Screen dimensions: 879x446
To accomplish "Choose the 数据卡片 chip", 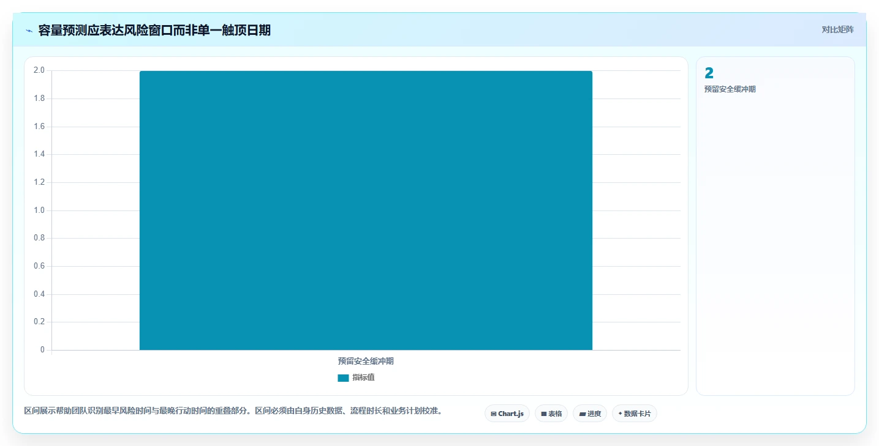I will click(x=635, y=414).
